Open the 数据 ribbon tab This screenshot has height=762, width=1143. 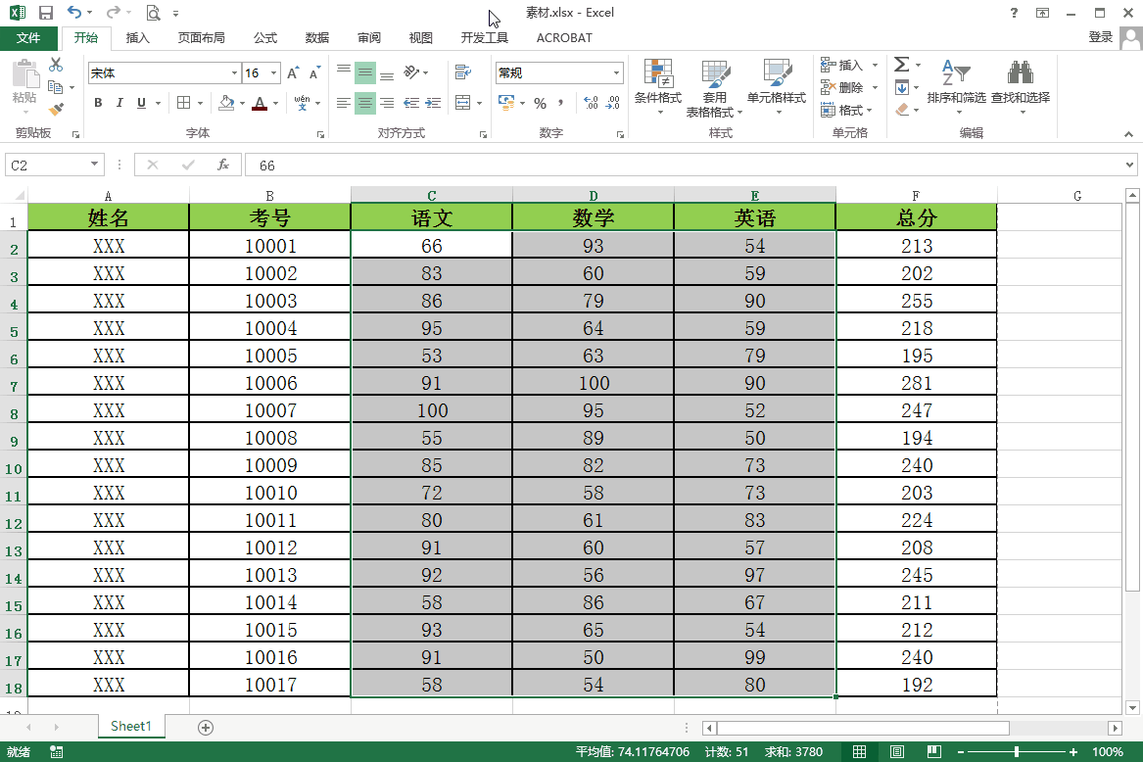[316, 38]
